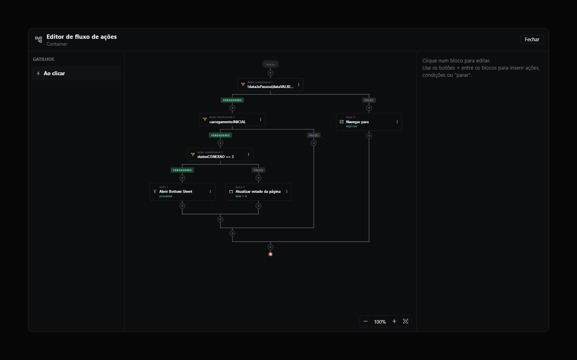Add block directly below Navegar para
Viewport: 577px width, 360px height.
click(369, 136)
